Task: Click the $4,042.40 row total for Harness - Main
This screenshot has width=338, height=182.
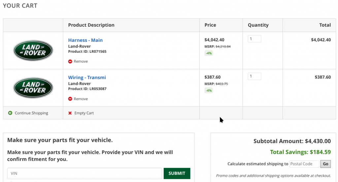Action: click(321, 40)
